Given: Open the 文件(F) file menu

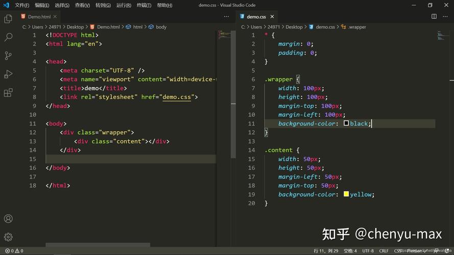Looking at the screenshot, I should 22,5.
